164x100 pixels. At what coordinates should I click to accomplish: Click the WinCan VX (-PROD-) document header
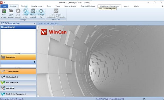coord(48,23)
